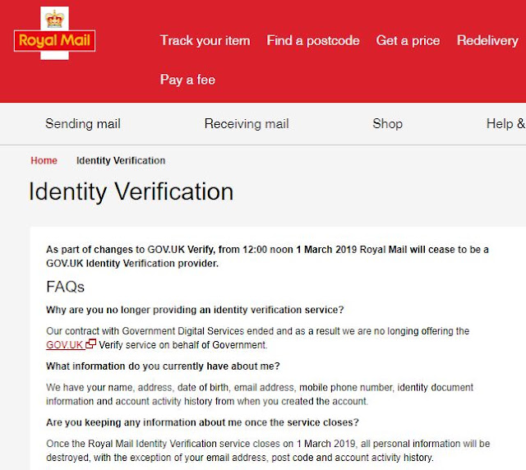Click the external link icon beside GOV.UK

[91, 343]
